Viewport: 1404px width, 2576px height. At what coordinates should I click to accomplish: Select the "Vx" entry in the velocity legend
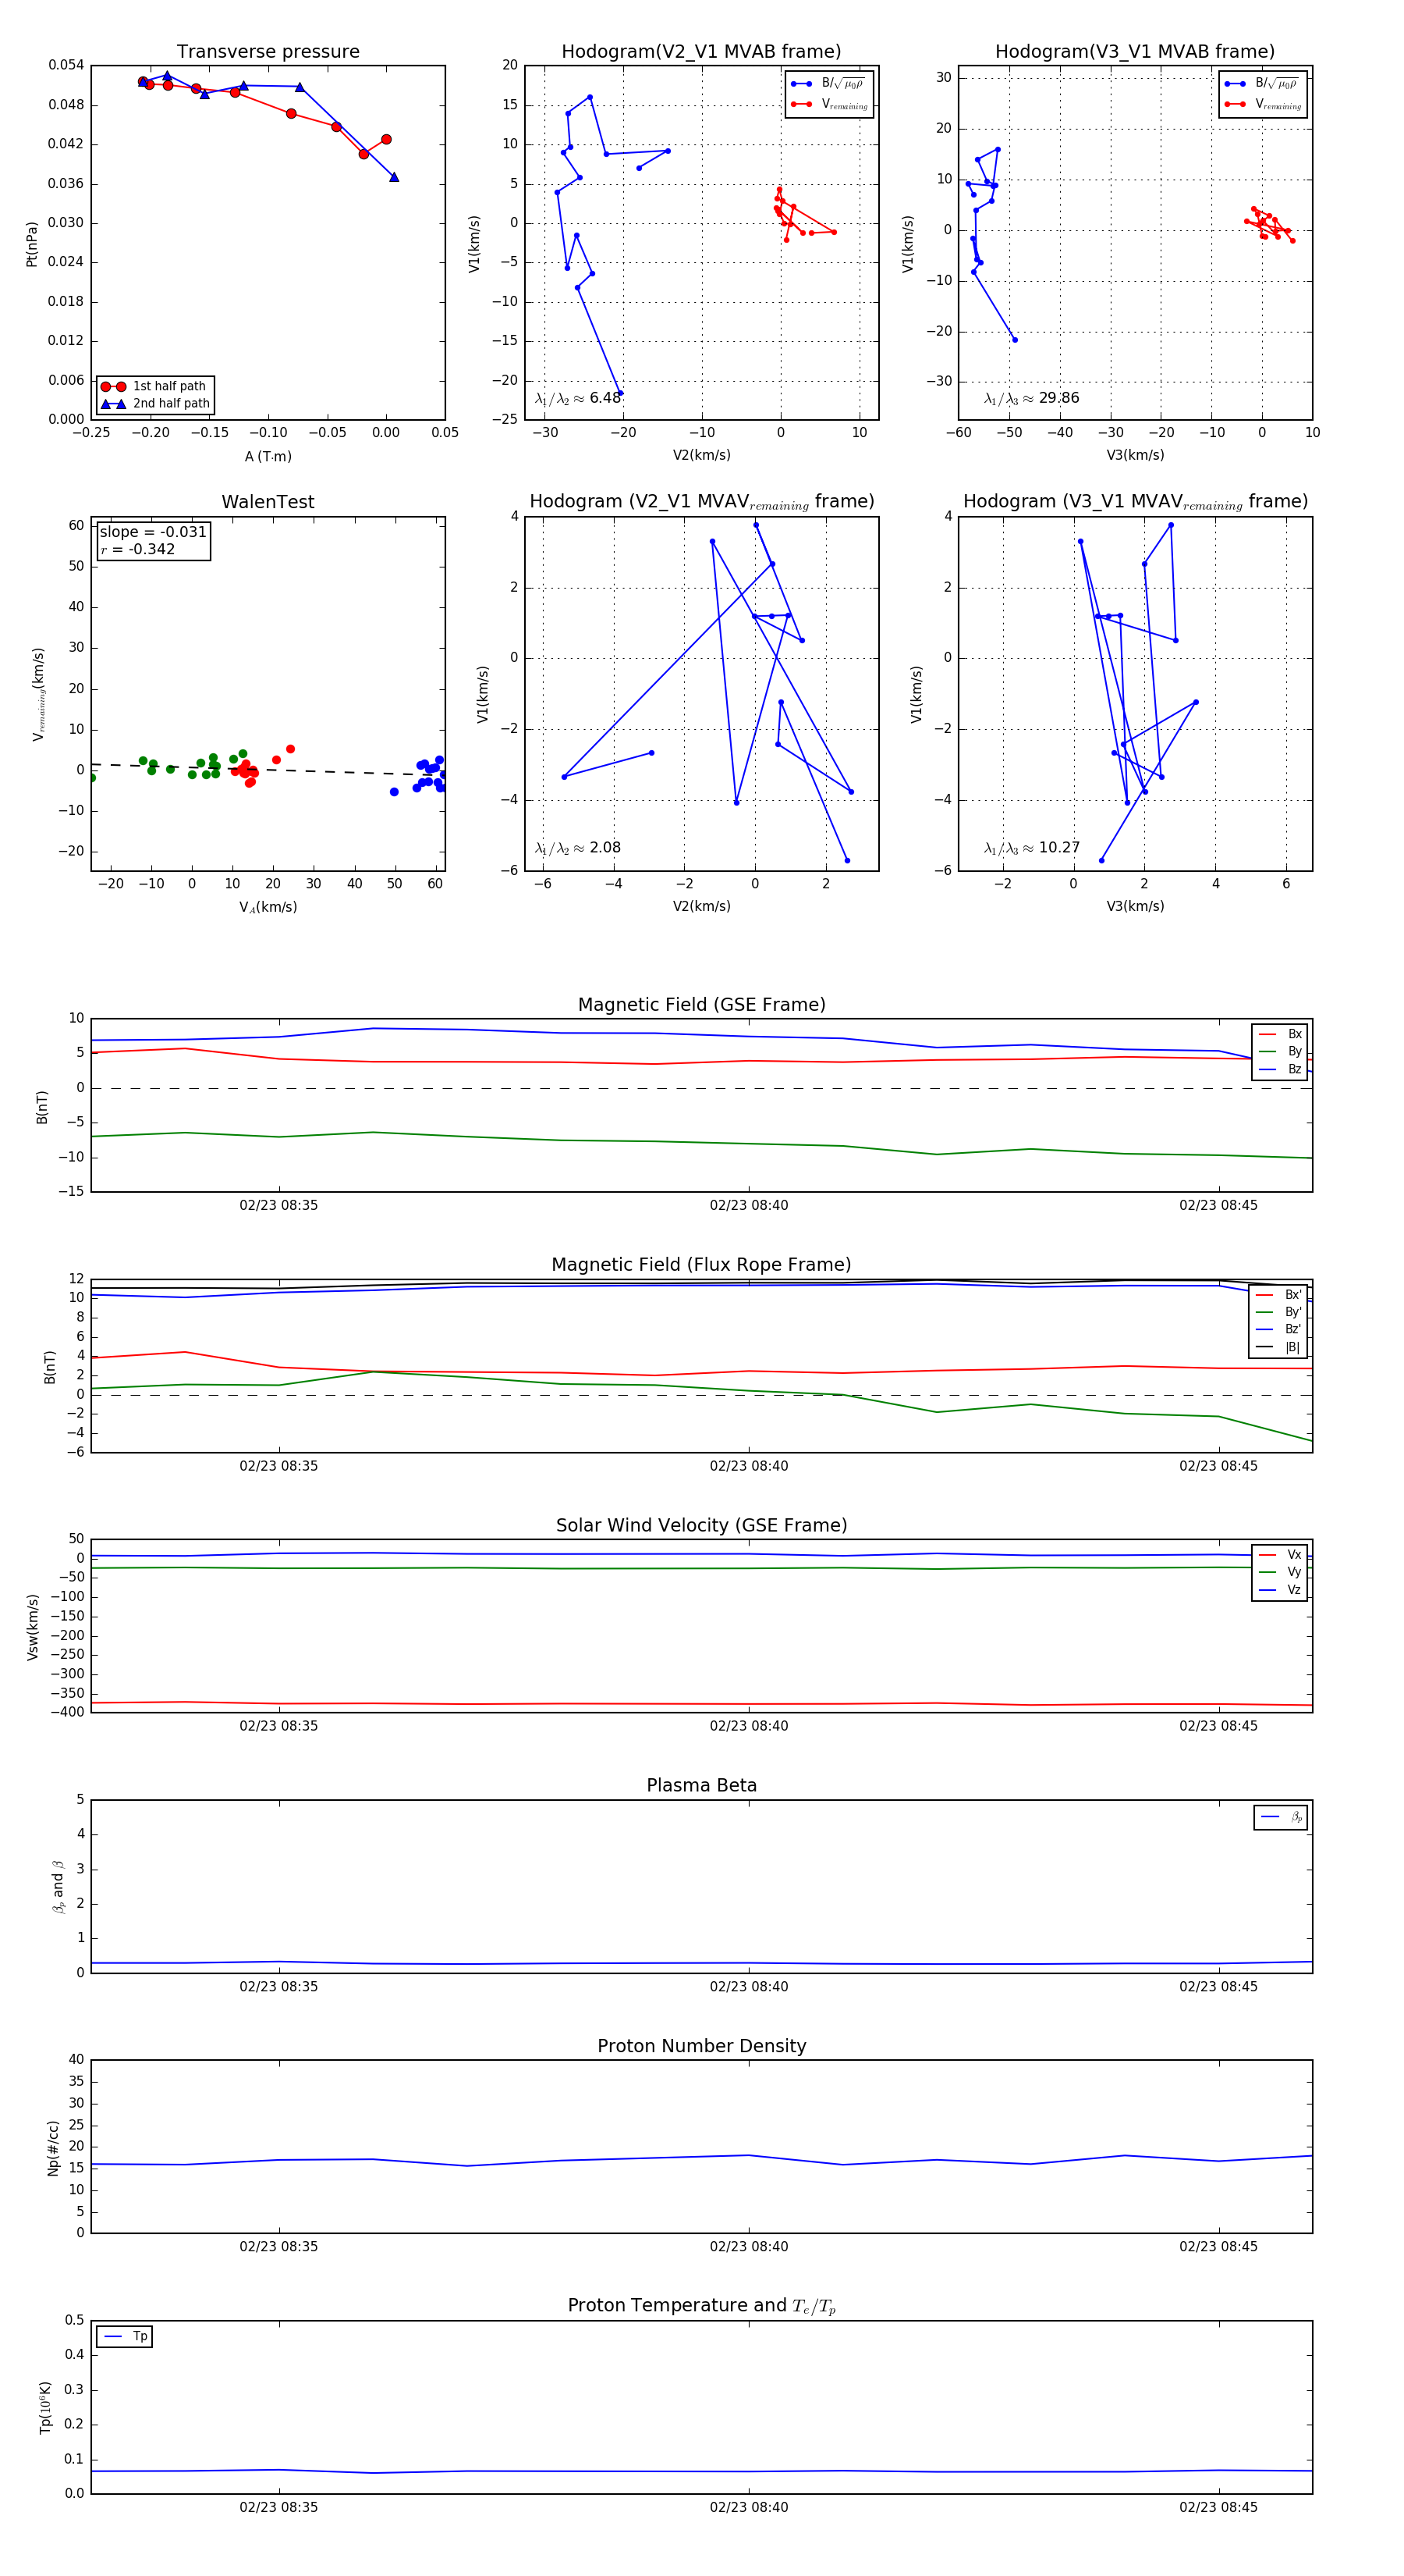pos(1280,1554)
